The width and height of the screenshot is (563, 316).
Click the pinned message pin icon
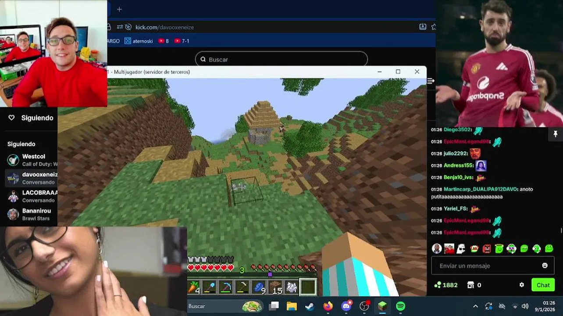(x=556, y=134)
